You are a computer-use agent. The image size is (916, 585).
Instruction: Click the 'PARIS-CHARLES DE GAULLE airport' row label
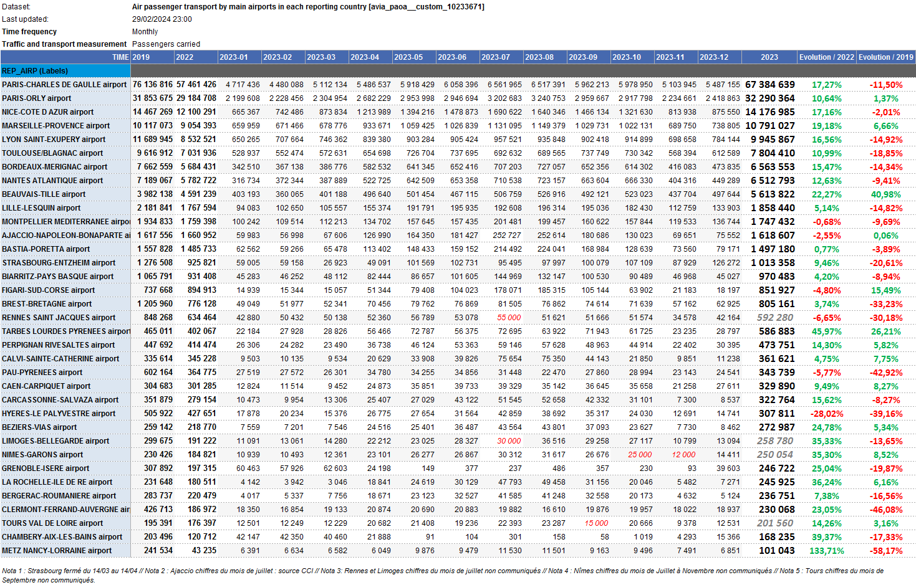point(64,84)
